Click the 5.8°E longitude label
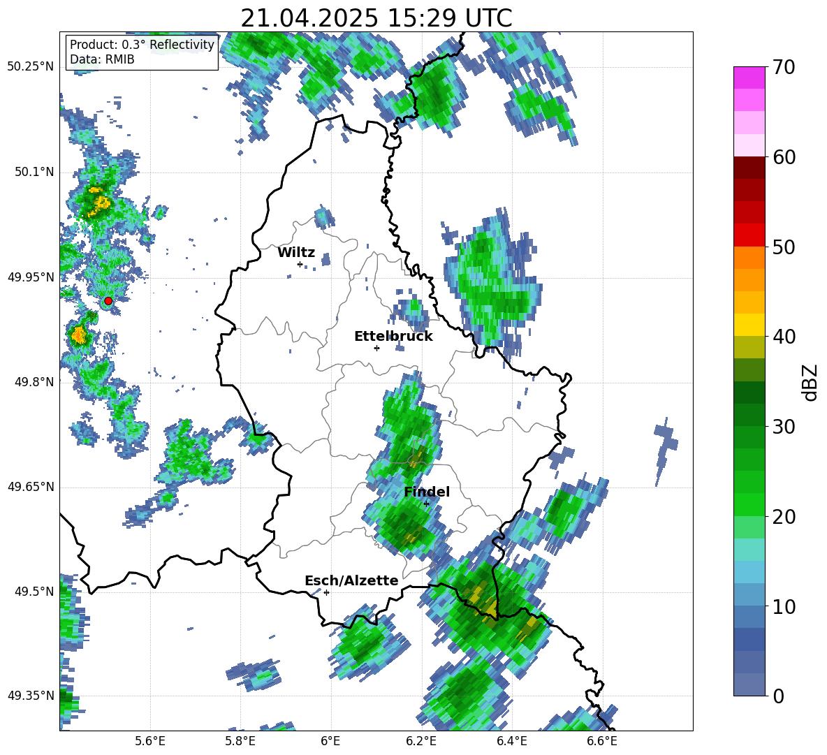 240,741
